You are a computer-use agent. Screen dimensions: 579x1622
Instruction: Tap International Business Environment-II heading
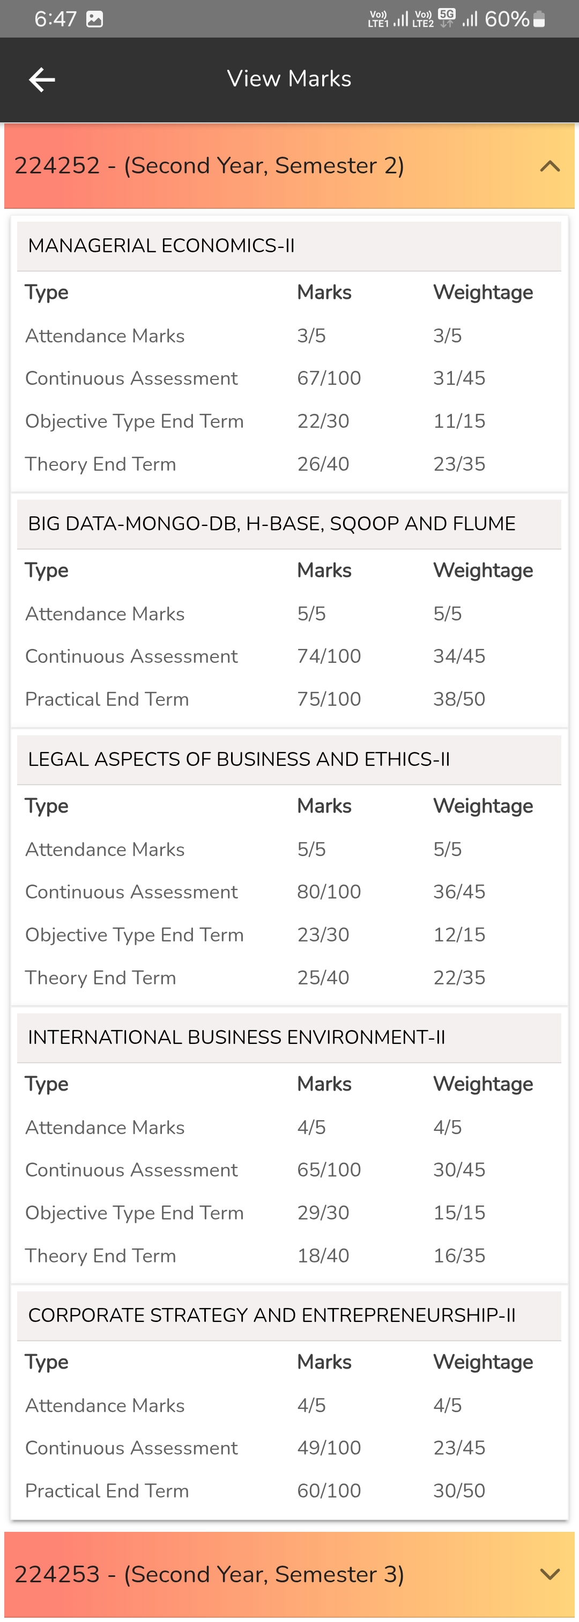236,1038
